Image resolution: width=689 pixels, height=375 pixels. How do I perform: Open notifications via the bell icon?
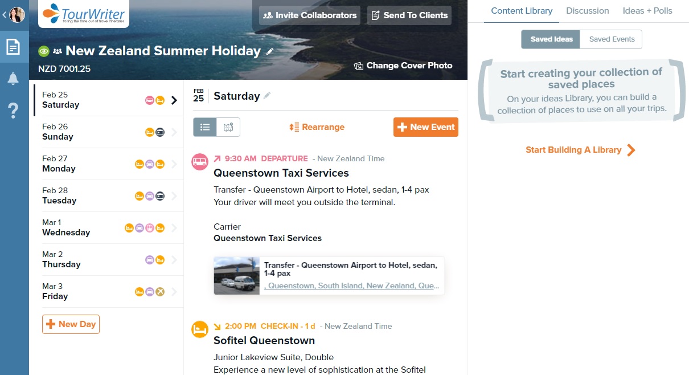pyautogui.click(x=14, y=80)
